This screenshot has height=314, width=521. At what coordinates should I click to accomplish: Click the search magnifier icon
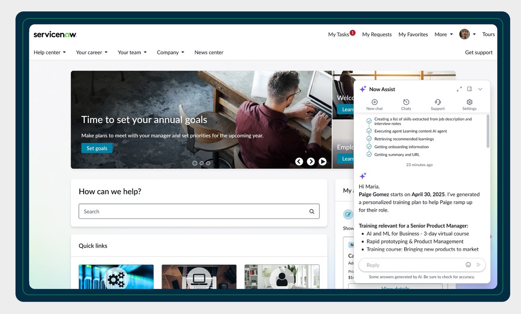[x=312, y=211]
